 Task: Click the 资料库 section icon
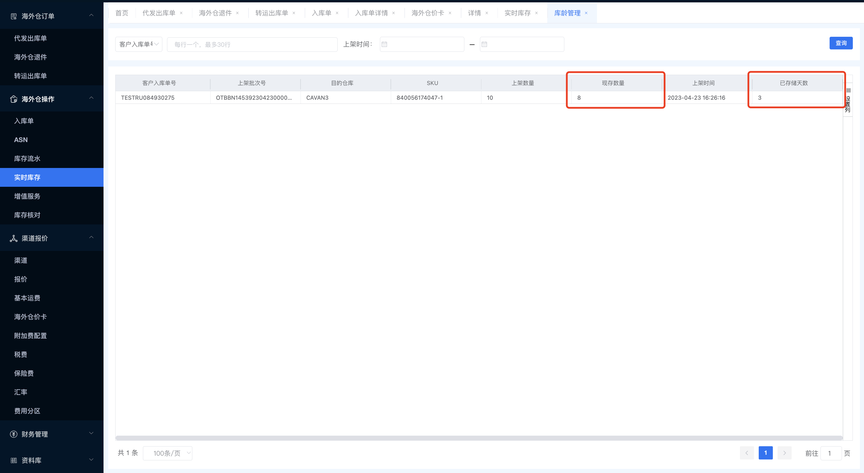click(14, 460)
